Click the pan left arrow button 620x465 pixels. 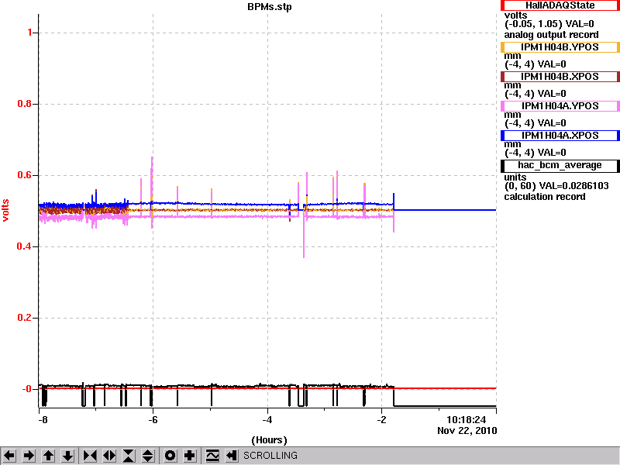click(9, 456)
